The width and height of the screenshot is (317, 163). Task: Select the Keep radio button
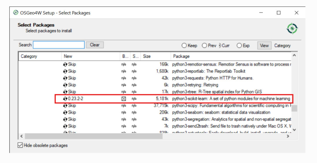pos(184,46)
